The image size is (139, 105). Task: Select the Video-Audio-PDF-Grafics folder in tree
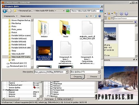21,57
